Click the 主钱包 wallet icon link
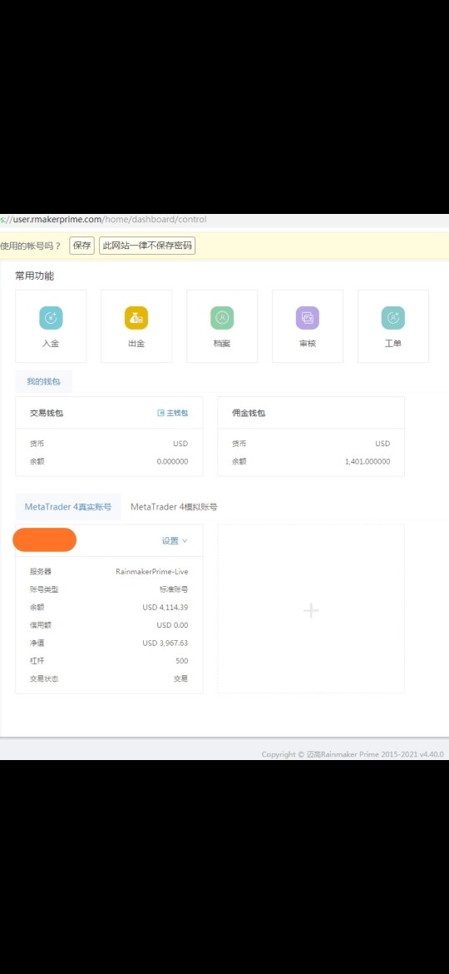Viewport: 449px width, 974px height. click(x=172, y=412)
